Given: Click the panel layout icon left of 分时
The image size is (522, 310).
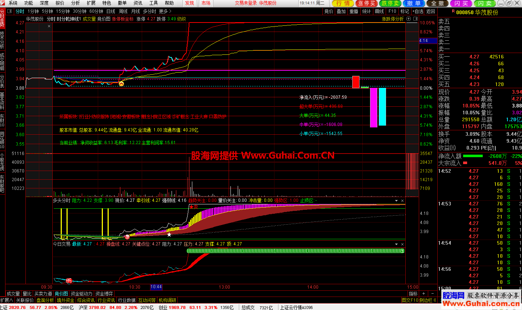Looking at the screenshot, I should pyautogui.click(x=9, y=11).
